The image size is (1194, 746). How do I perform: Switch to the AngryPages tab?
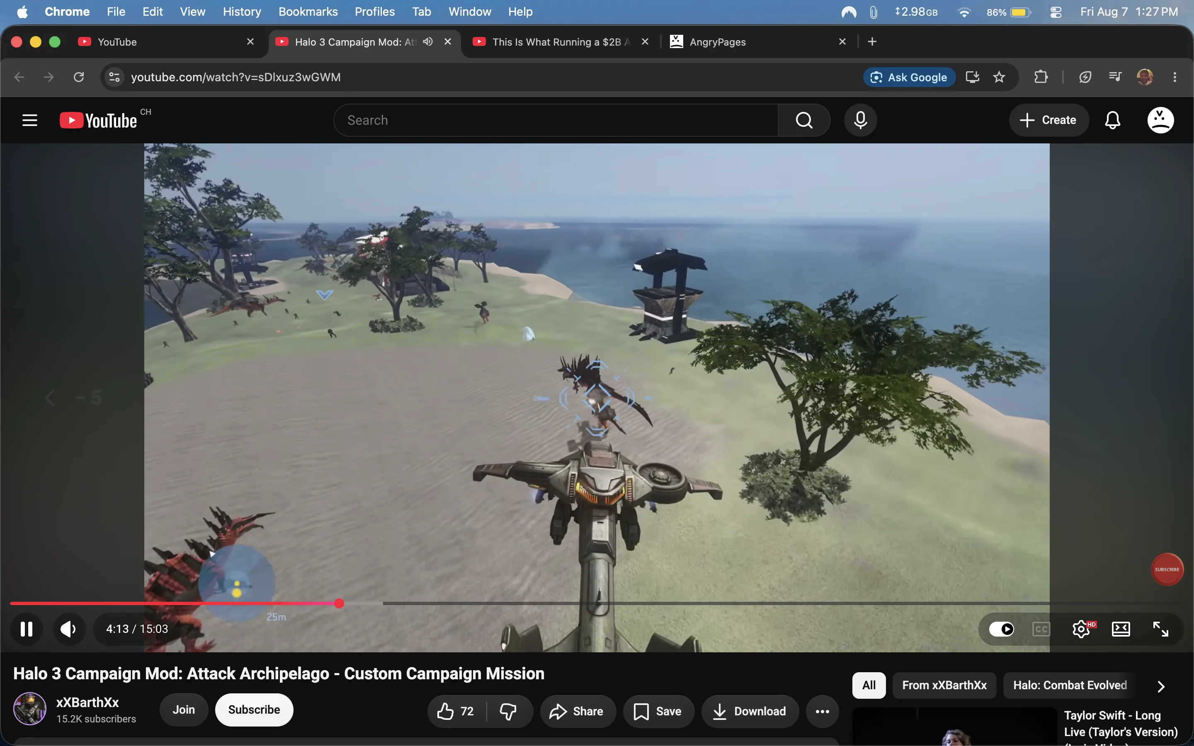(x=758, y=42)
